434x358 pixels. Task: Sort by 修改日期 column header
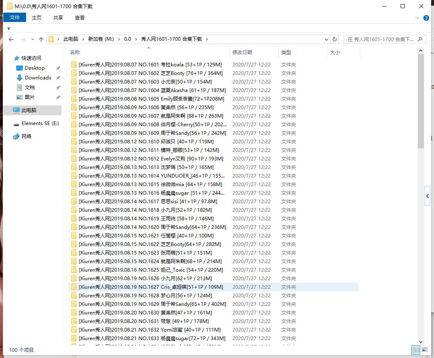click(x=242, y=53)
